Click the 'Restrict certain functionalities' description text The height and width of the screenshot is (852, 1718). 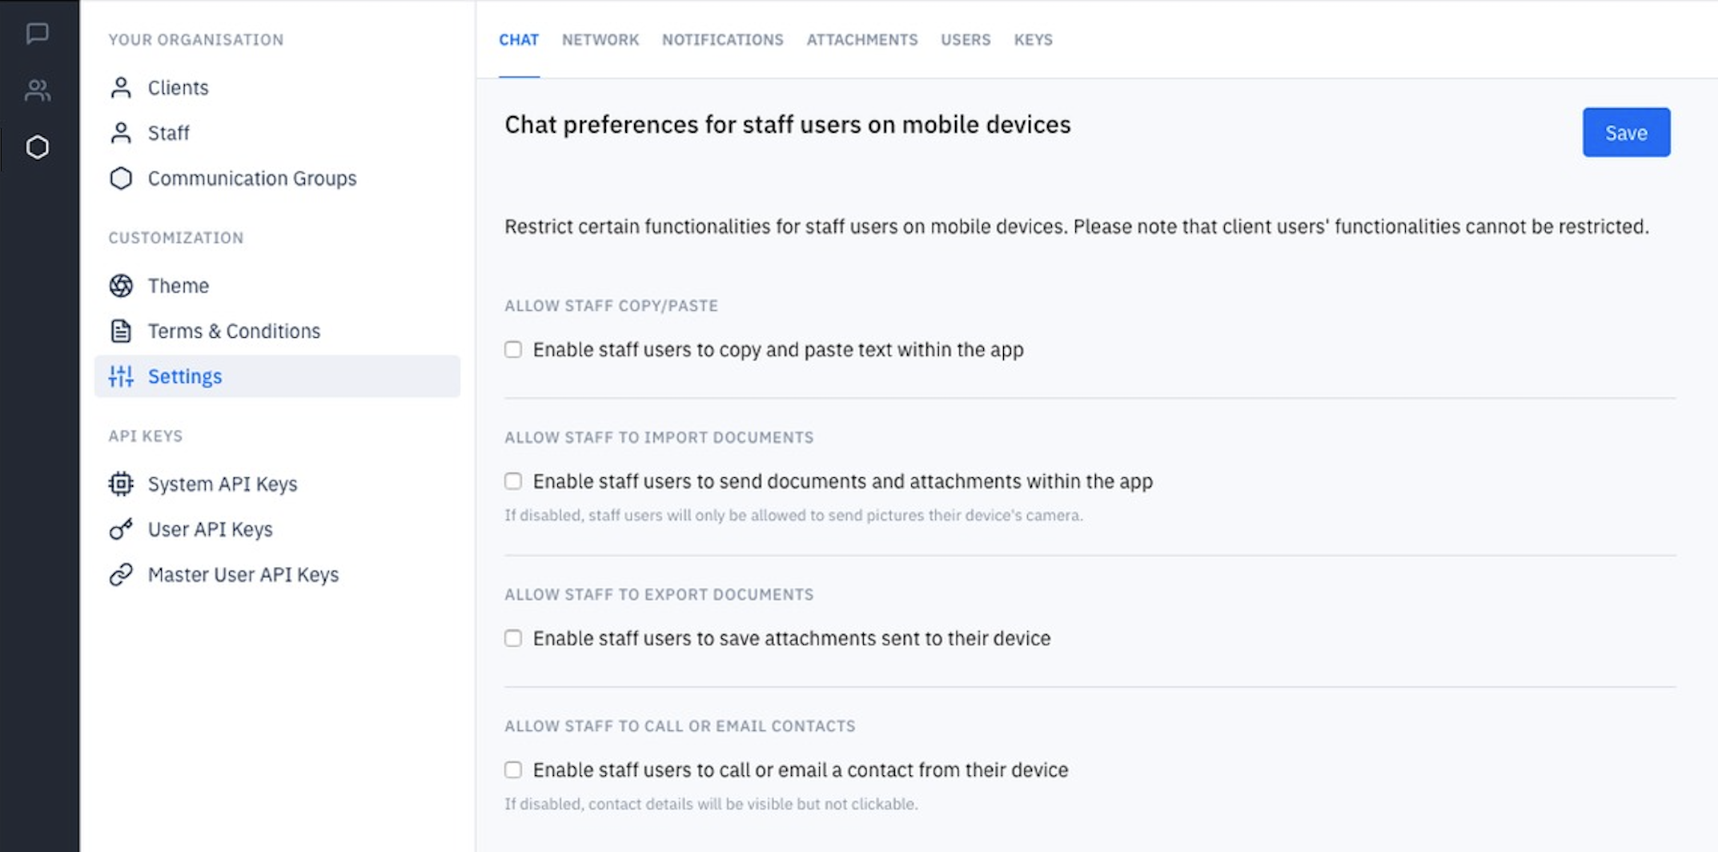point(1077,227)
